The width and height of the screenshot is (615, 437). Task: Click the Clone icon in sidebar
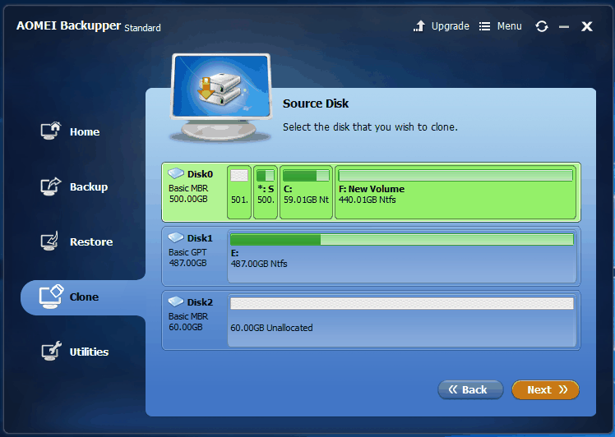(x=51, y=297)
